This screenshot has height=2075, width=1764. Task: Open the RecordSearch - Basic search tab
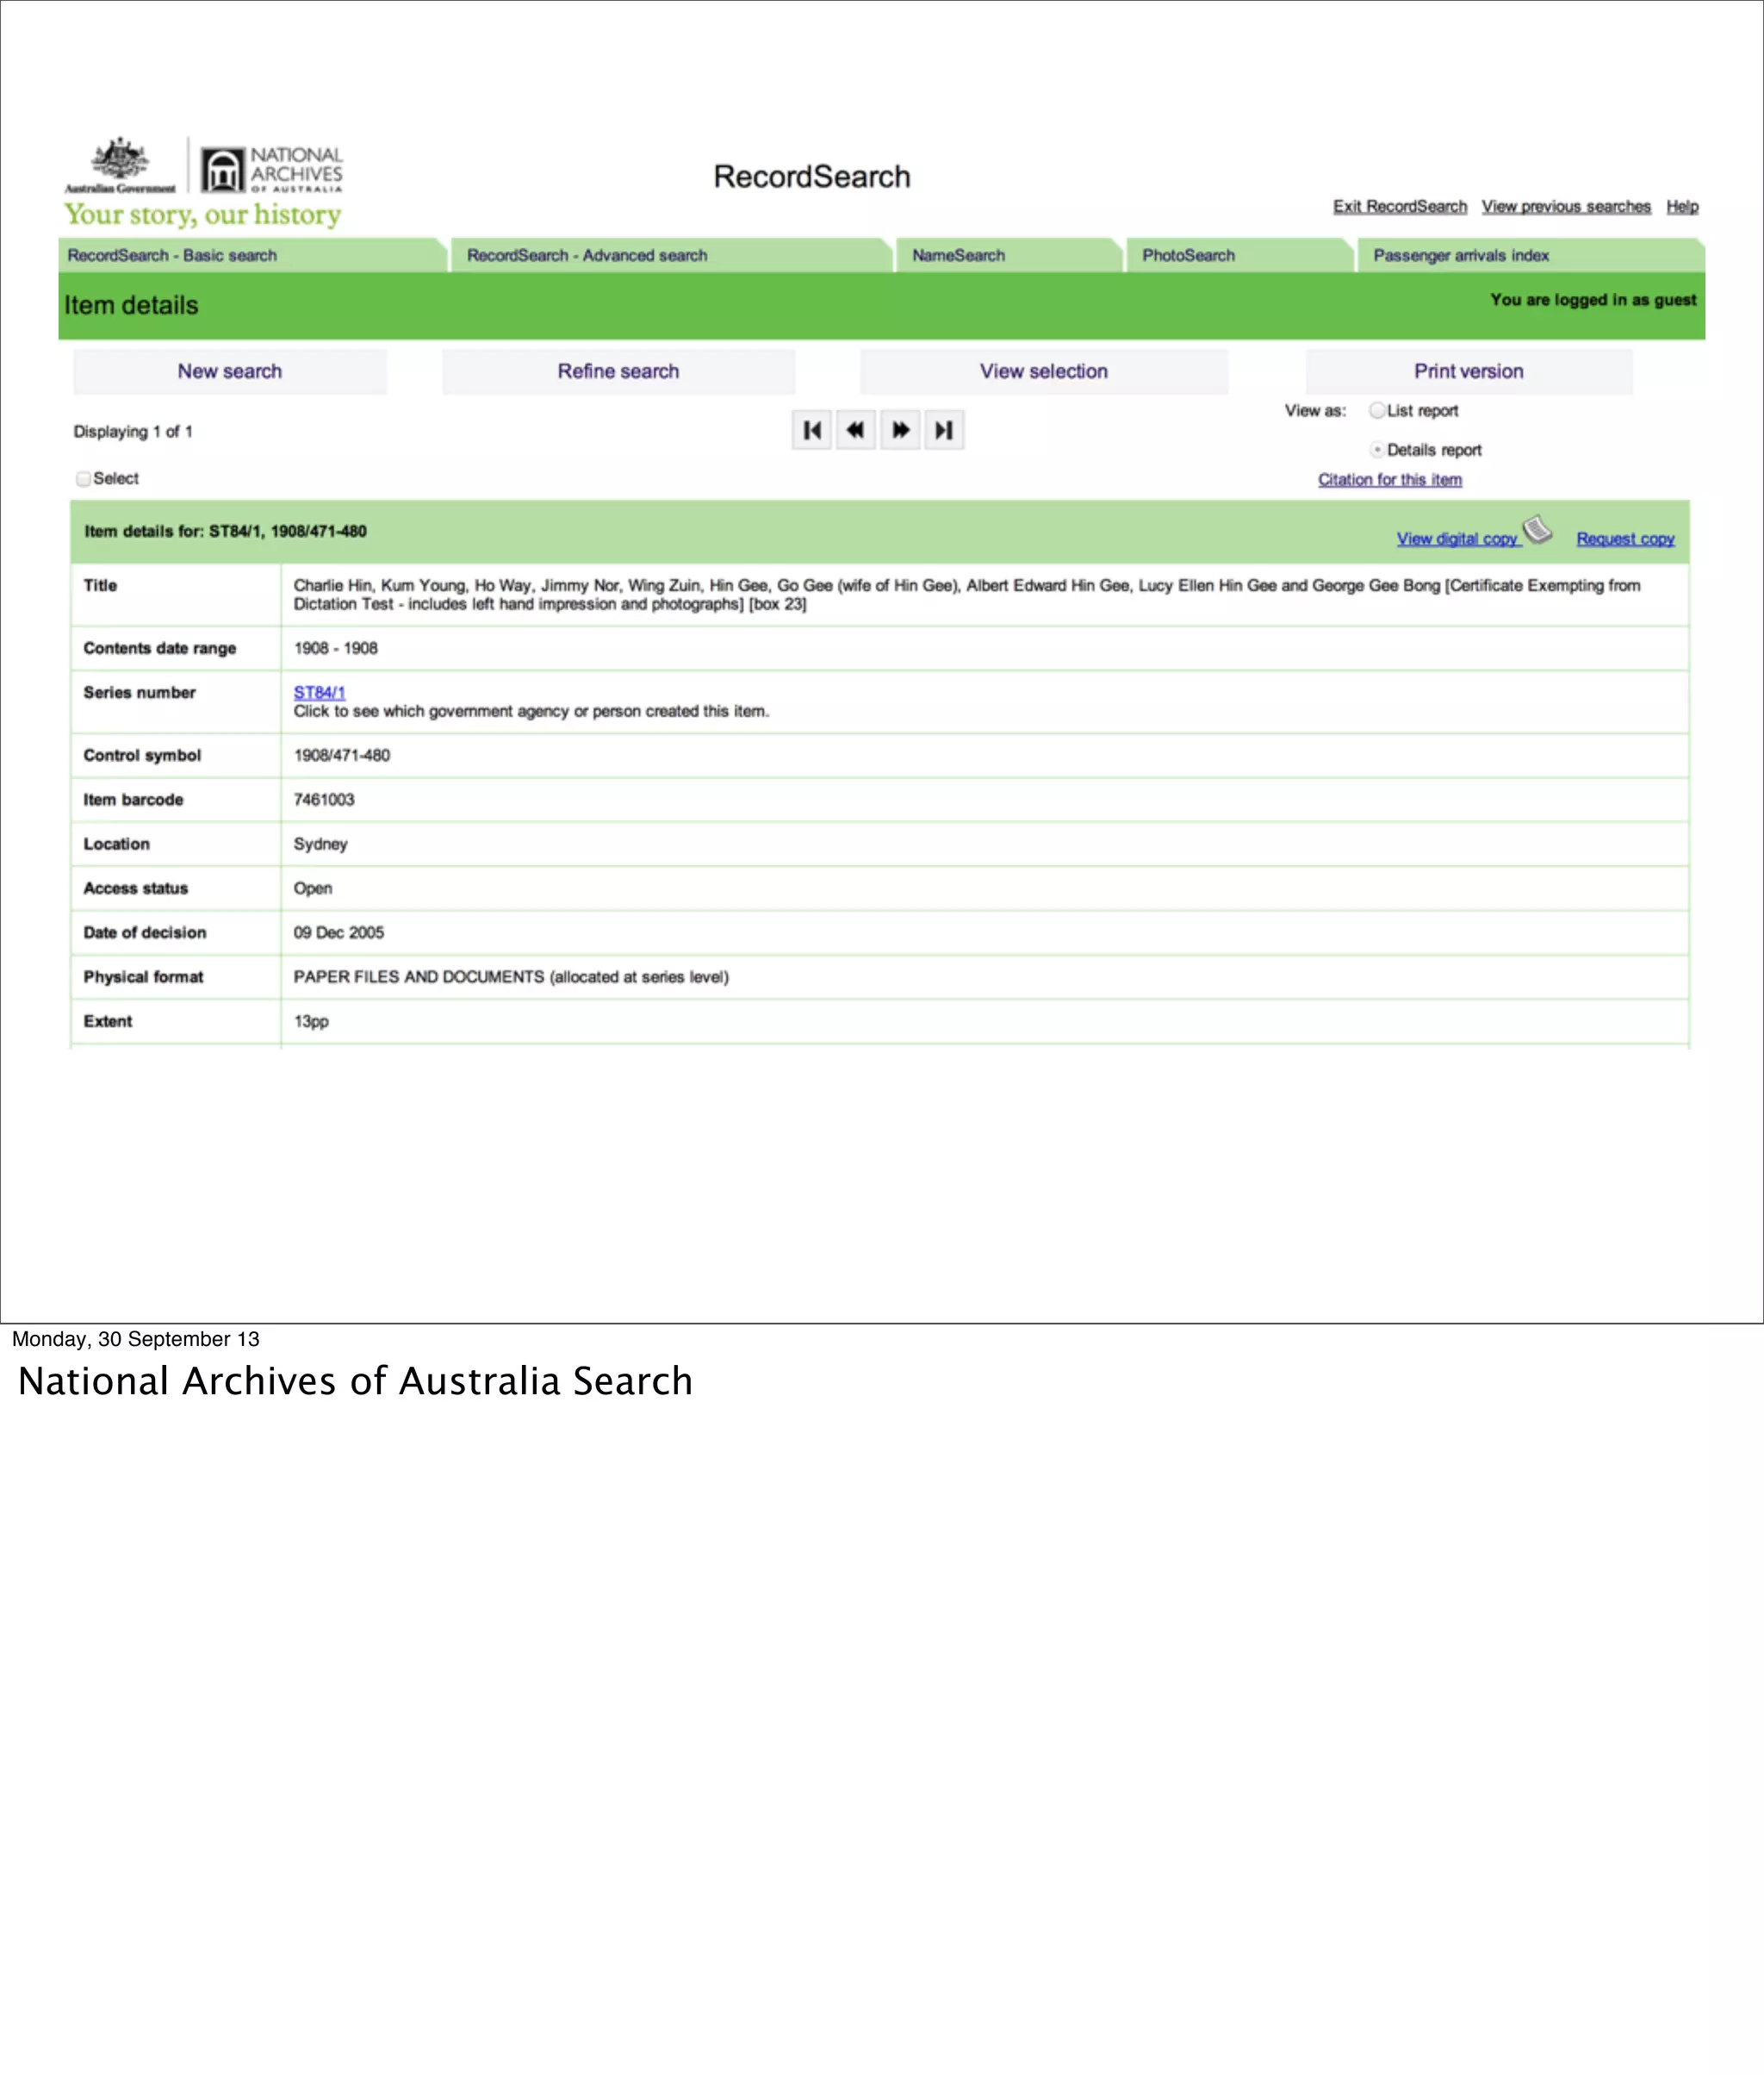pos(252,255)
